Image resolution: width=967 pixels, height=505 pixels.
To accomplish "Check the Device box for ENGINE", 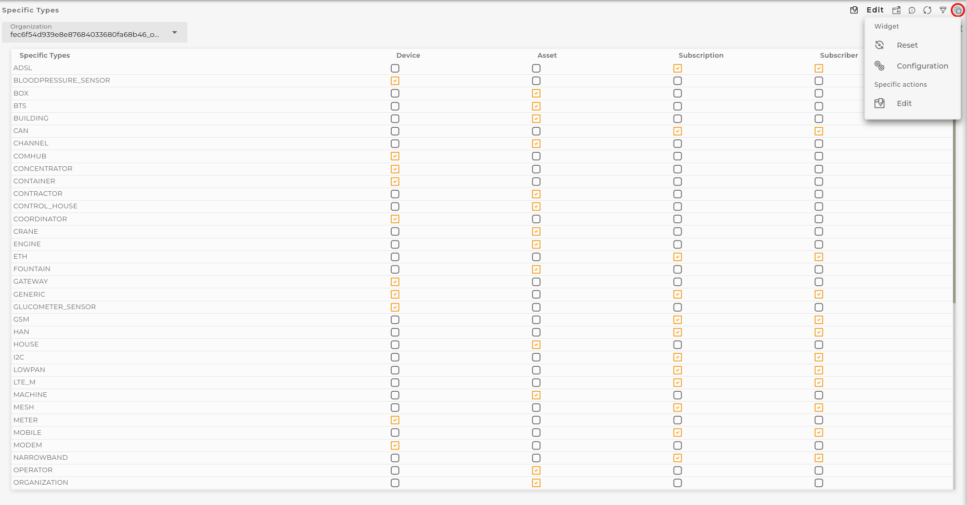I will [x=395, y=244].
